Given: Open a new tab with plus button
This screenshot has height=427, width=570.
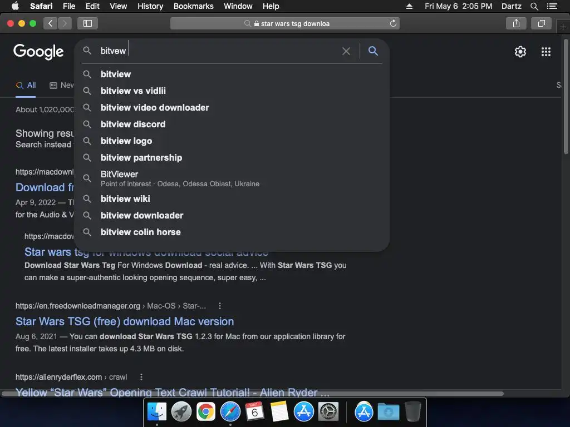Looking at the screenshot, I should [563, 27].
